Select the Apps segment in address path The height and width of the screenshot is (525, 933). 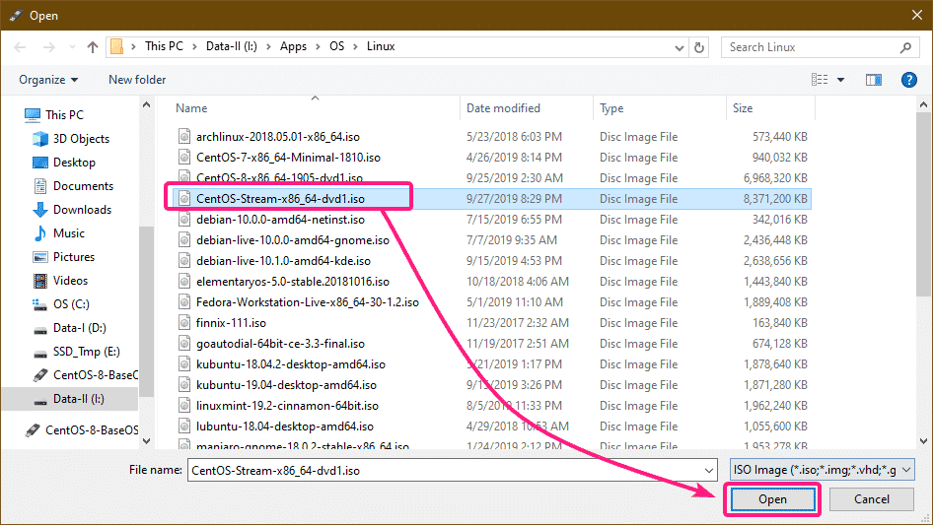tap(293, 47)
